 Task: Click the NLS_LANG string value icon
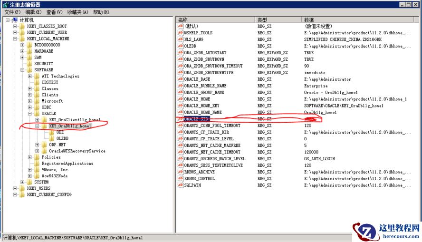point(180,39)
